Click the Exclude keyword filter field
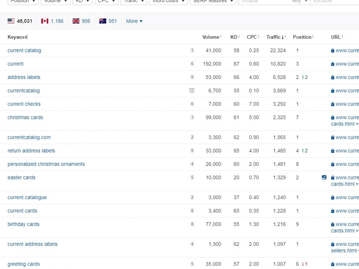 tap(335, 1)
